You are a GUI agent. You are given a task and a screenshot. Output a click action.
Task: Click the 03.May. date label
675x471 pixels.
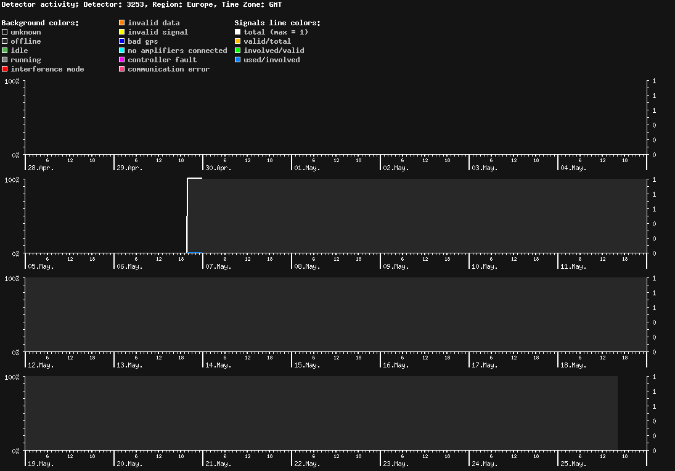tap(485, 168)
